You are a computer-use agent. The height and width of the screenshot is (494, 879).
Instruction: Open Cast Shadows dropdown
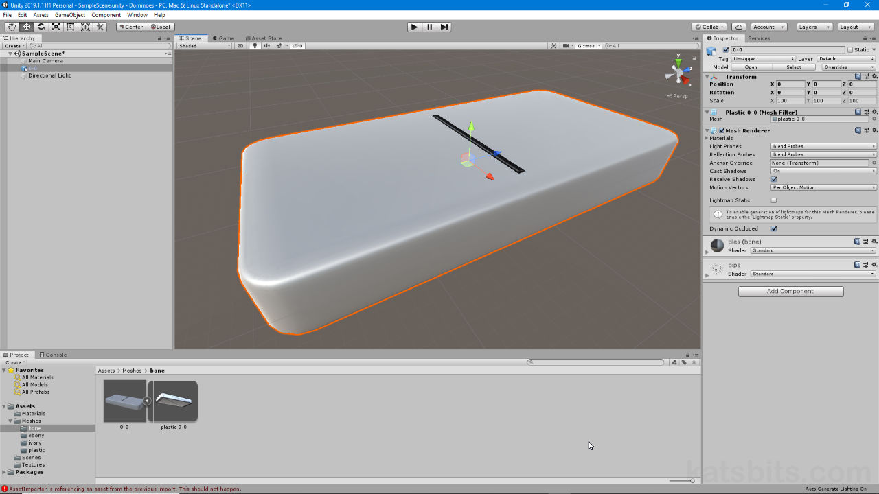(x=823, y=171)
